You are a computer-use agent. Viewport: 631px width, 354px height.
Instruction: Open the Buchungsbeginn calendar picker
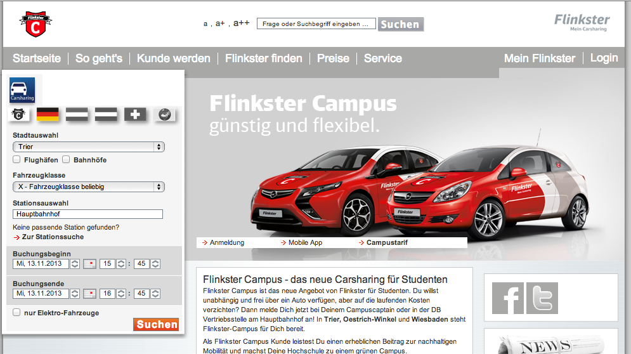[x=90, y=264]
